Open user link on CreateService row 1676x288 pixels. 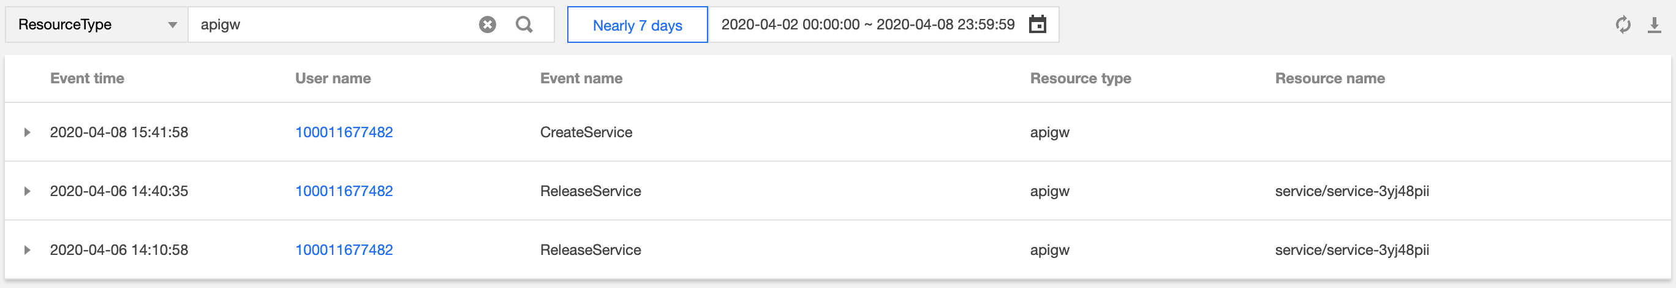(344, 132)
